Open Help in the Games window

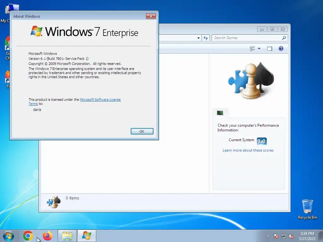[x=281, y=49]
